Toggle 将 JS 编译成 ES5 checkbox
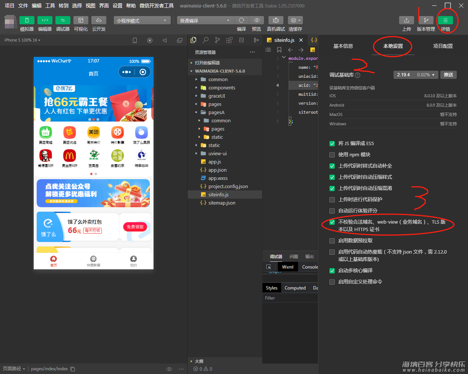The height and width of the screenshot is (374, 468). (x=332, y=144)
